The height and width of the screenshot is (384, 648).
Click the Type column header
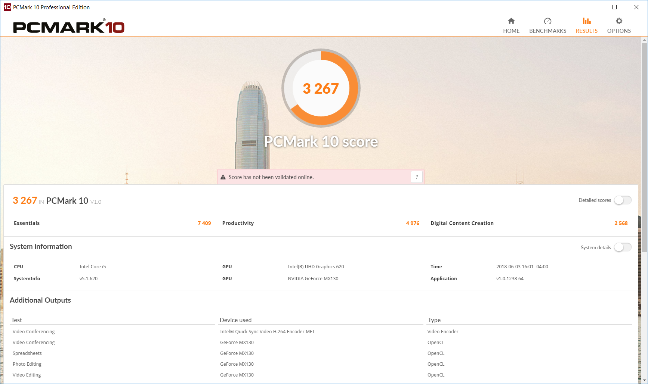point(434,320)
